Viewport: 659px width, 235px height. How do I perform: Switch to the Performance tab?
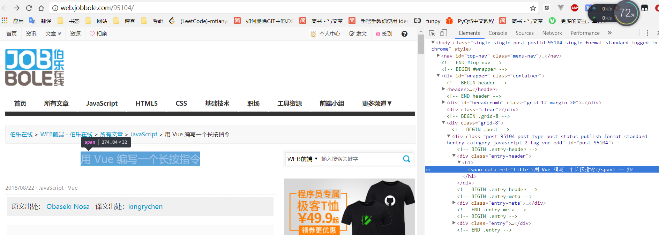point(585,33)
